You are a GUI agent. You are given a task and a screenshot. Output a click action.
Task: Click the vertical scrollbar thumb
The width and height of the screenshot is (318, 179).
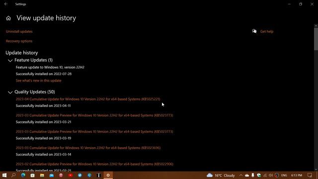(316, 39)
